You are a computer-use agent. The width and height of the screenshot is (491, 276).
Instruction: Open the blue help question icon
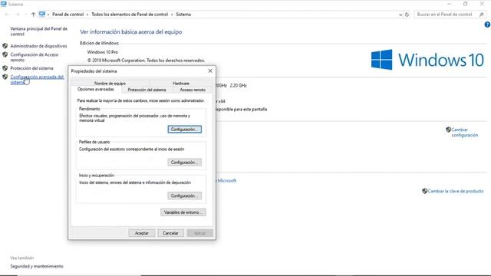tap(487, 25)
